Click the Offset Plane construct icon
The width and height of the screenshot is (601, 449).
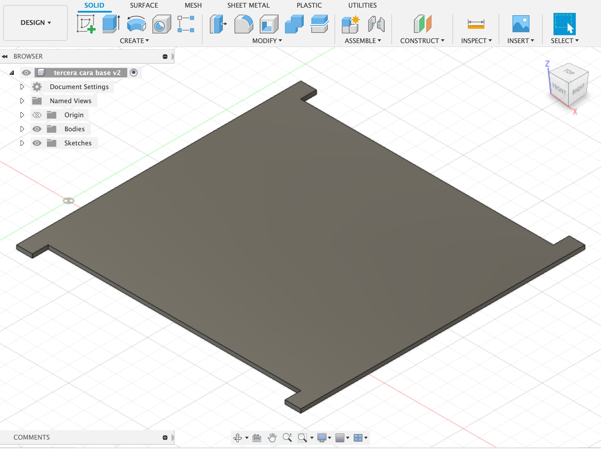[x=422, y=22]
